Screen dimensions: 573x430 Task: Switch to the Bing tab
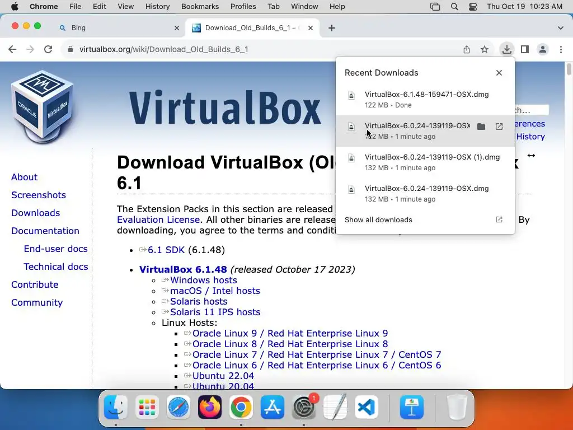tap(119, 28)
